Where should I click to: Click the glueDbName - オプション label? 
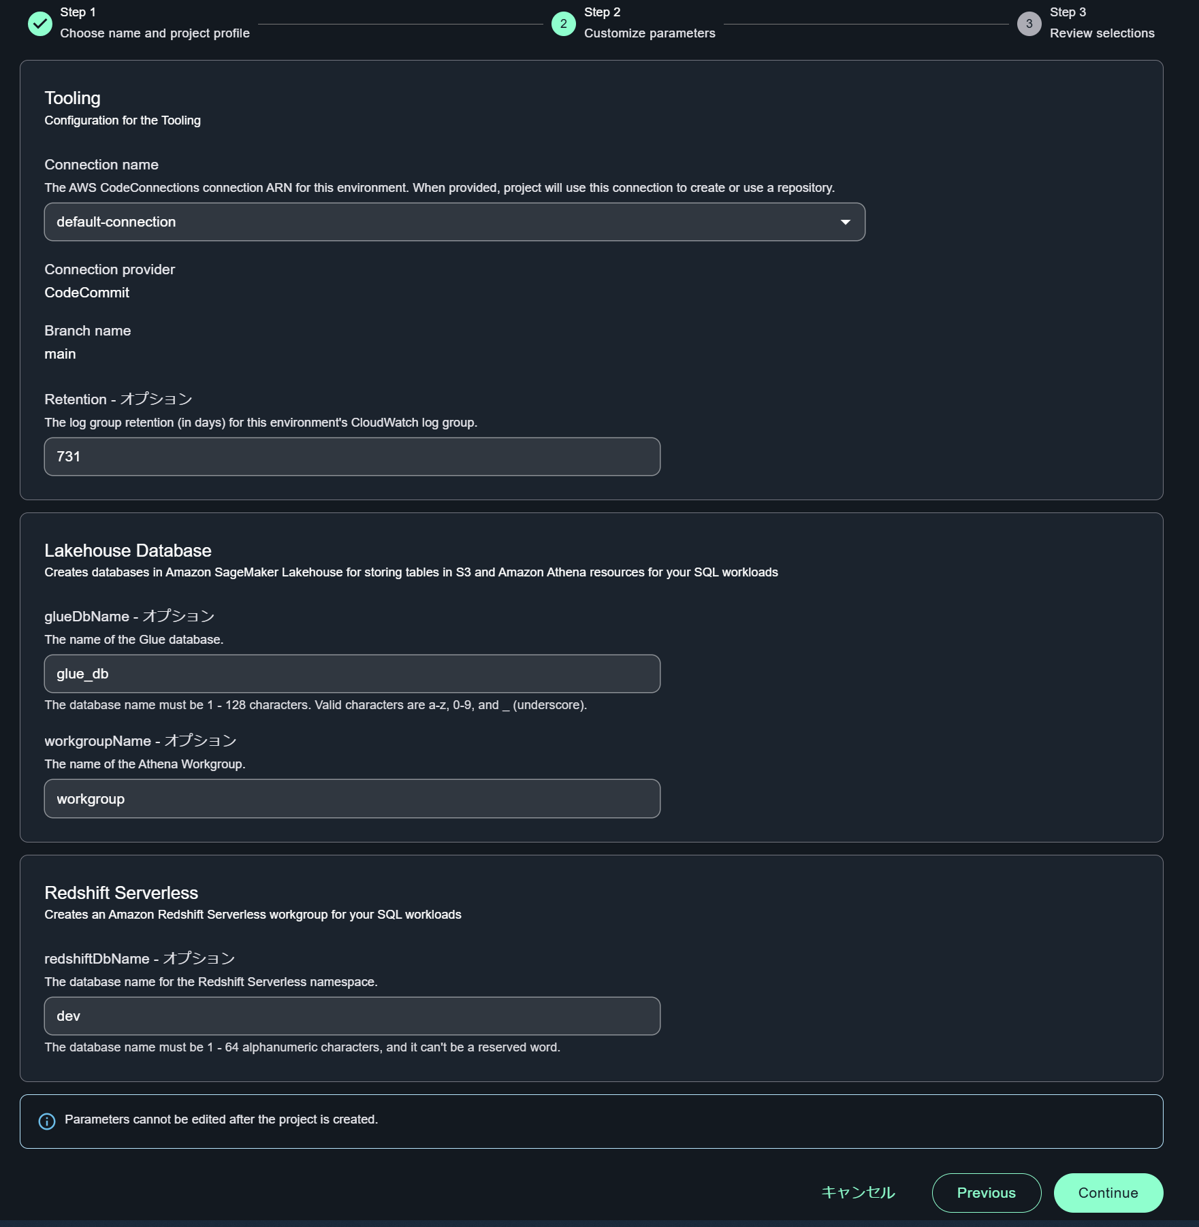tap(129, 617)
